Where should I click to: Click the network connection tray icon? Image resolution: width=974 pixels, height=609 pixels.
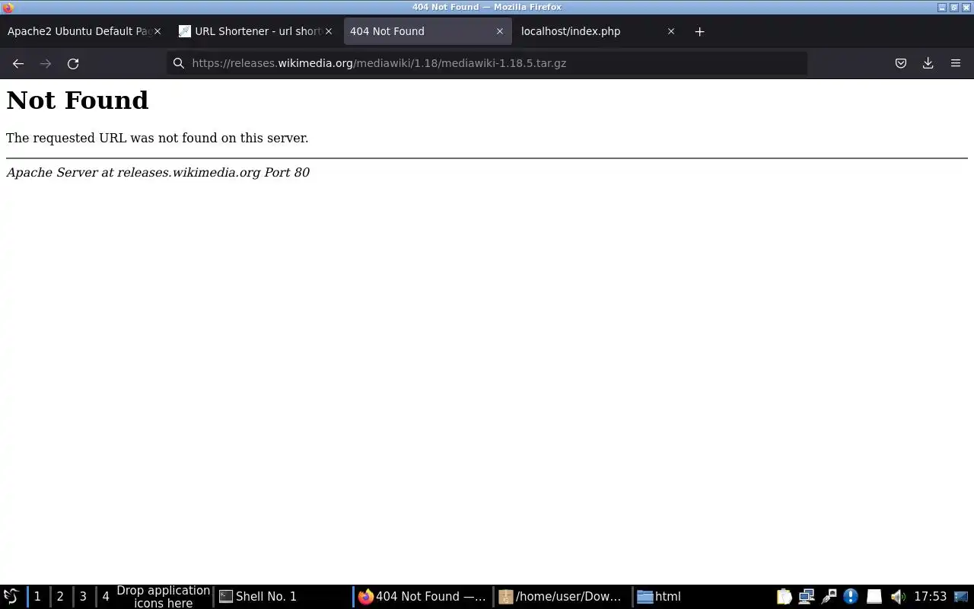coord(807,597)
